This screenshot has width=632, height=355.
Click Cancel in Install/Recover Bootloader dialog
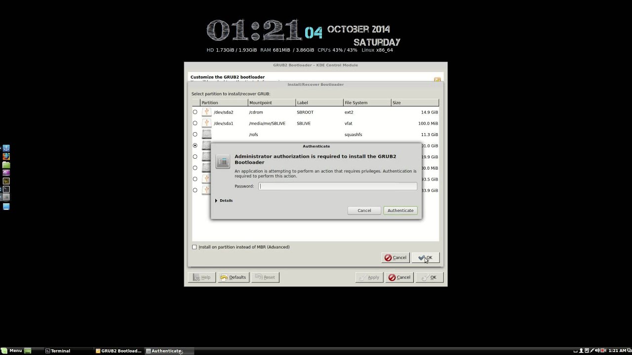pos(395,257)
